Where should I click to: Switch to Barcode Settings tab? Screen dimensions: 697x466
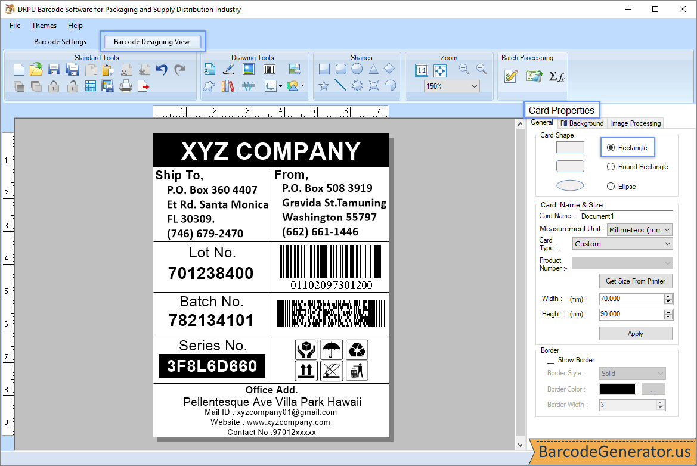60,41
